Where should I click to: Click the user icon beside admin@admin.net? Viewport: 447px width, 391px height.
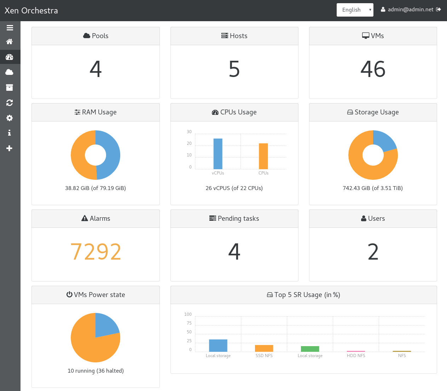point(383,10)
